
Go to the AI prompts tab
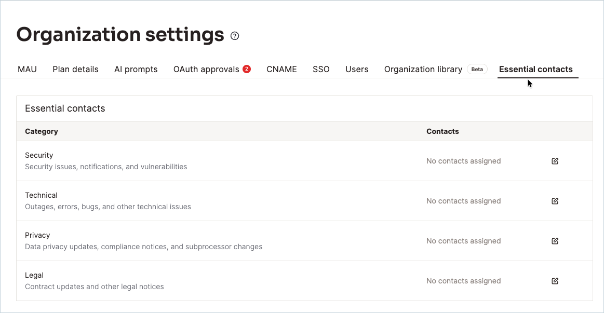(136, 70)
